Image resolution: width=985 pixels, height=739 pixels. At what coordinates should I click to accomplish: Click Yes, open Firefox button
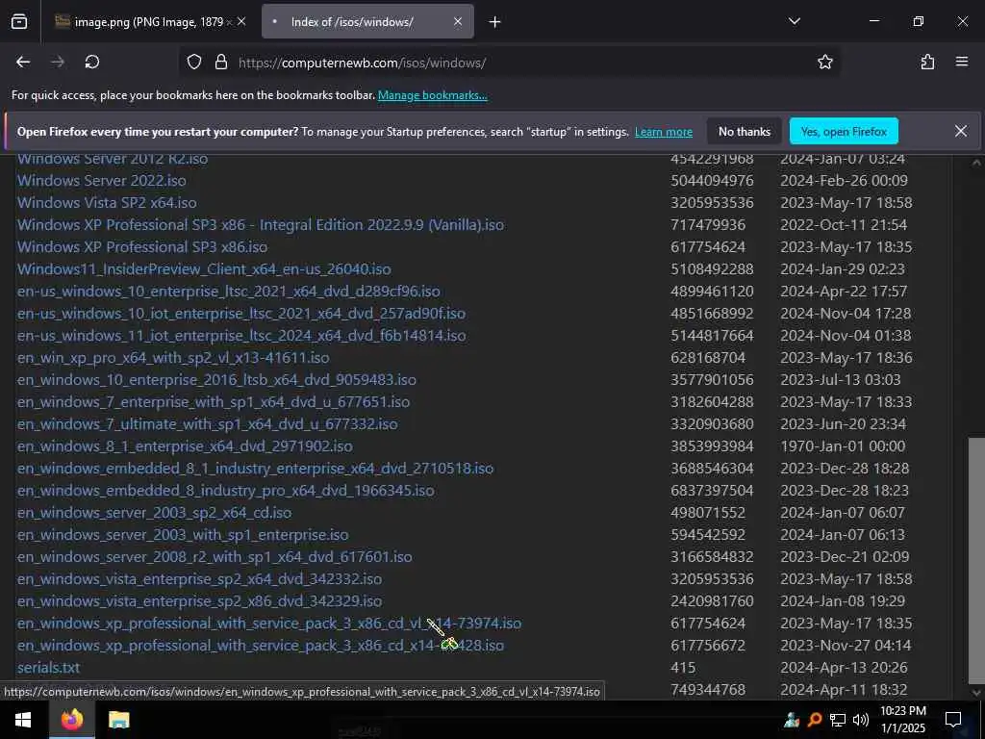[844, 131]
